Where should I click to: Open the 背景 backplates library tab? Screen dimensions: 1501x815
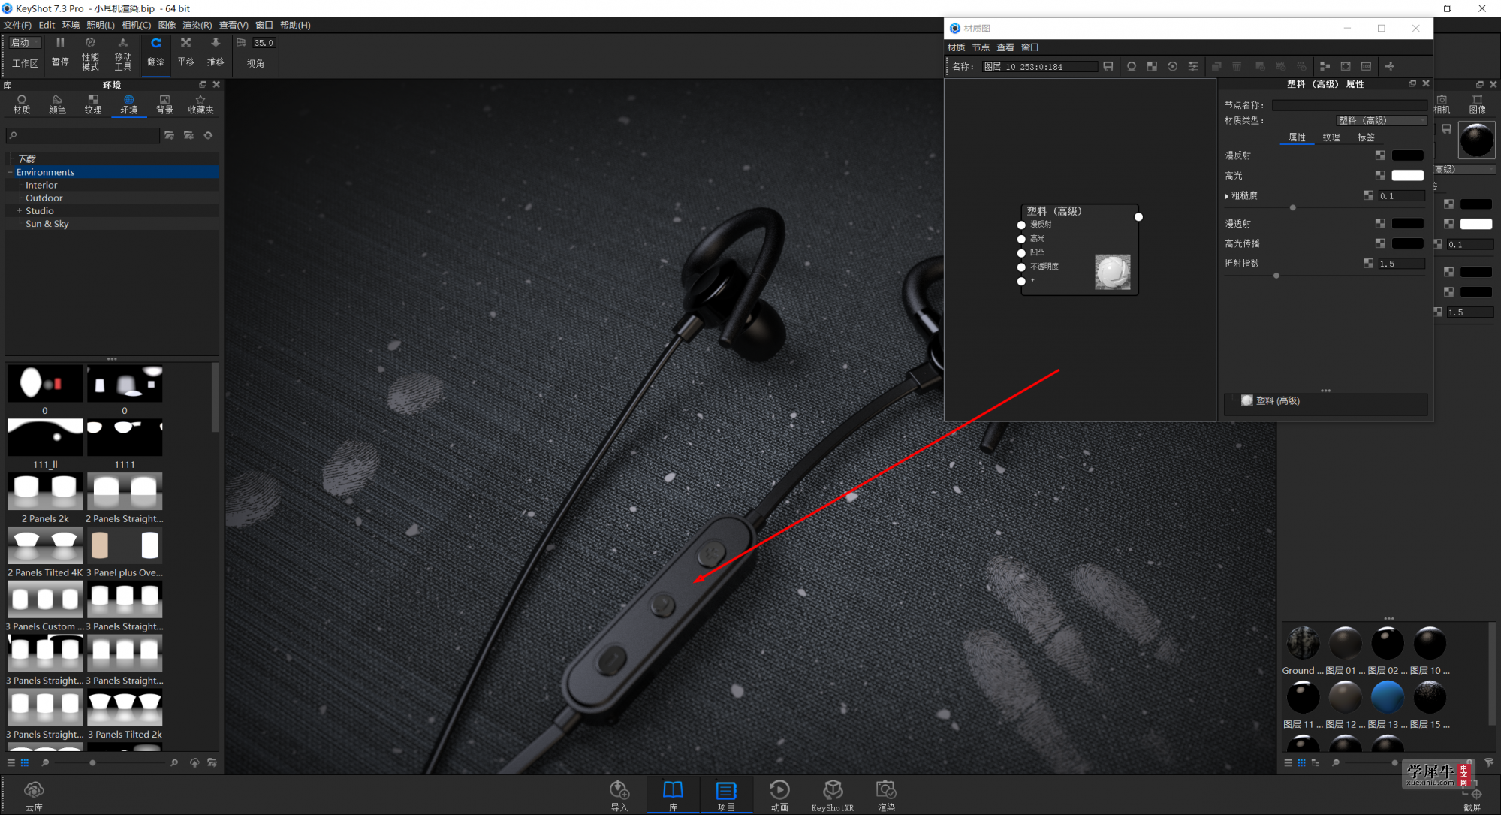164,104
